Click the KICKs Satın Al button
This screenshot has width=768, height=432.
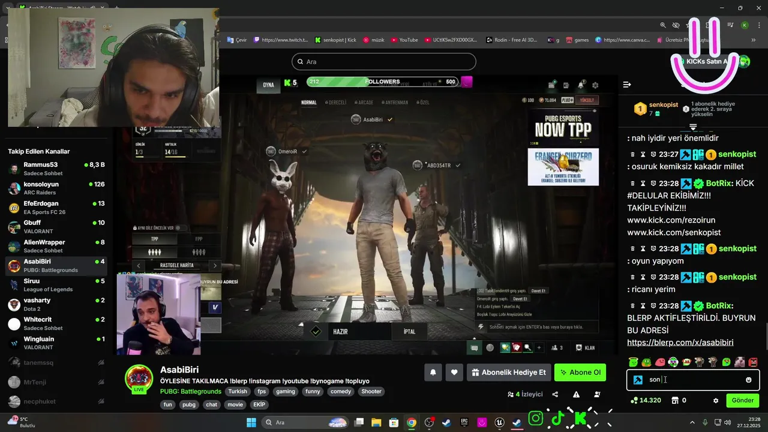pos(707,61)
